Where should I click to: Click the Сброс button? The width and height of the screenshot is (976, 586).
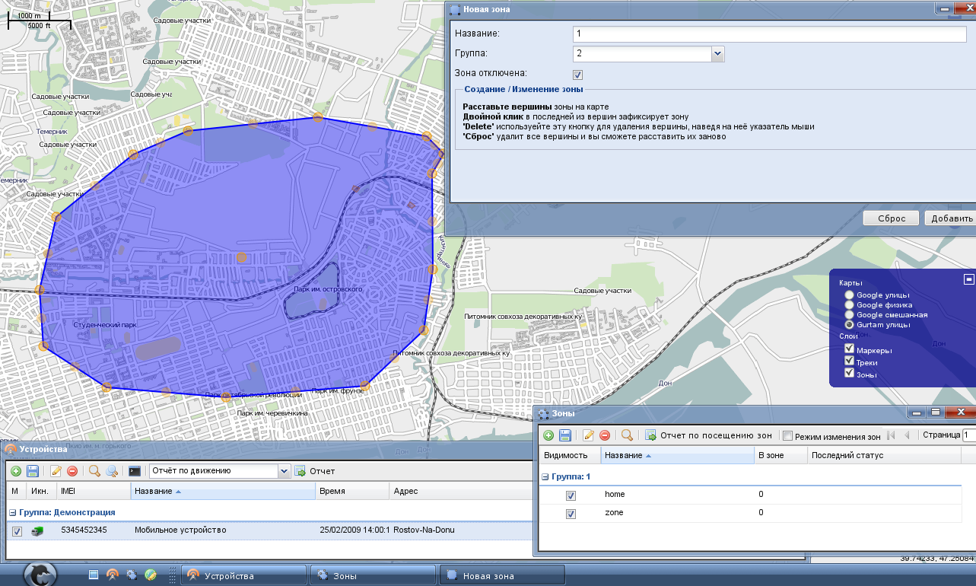(x=892, y=218)
